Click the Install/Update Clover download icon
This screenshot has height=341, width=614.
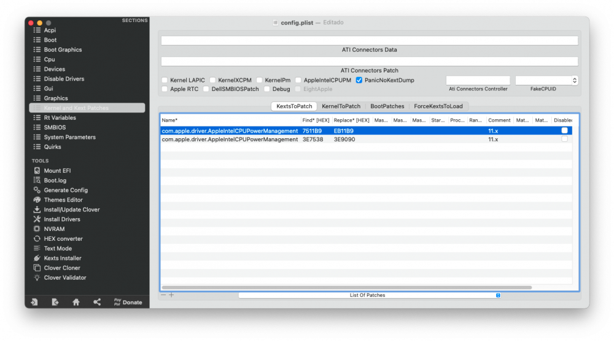(37, 210)
